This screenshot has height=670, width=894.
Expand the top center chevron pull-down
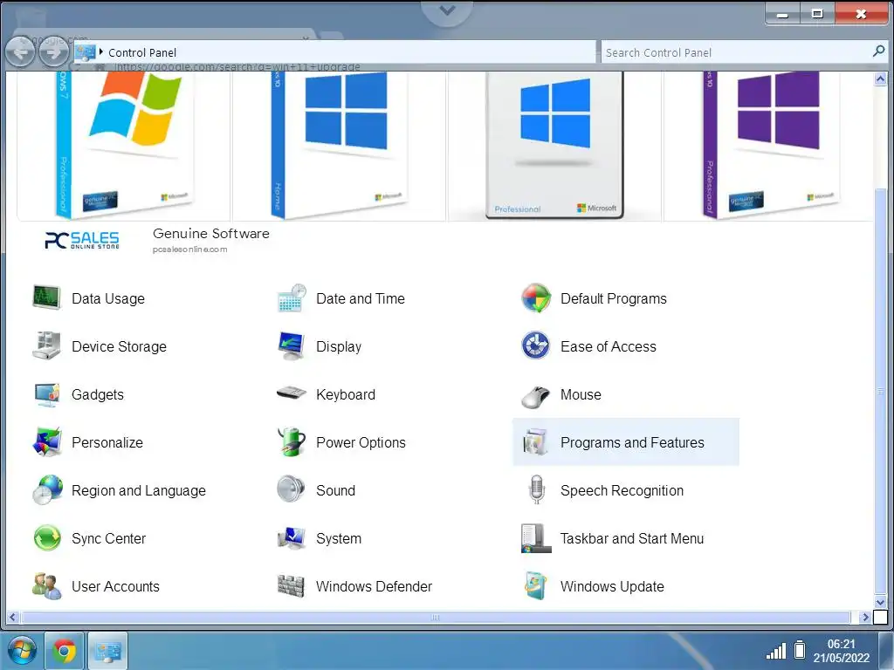[448, 10]
